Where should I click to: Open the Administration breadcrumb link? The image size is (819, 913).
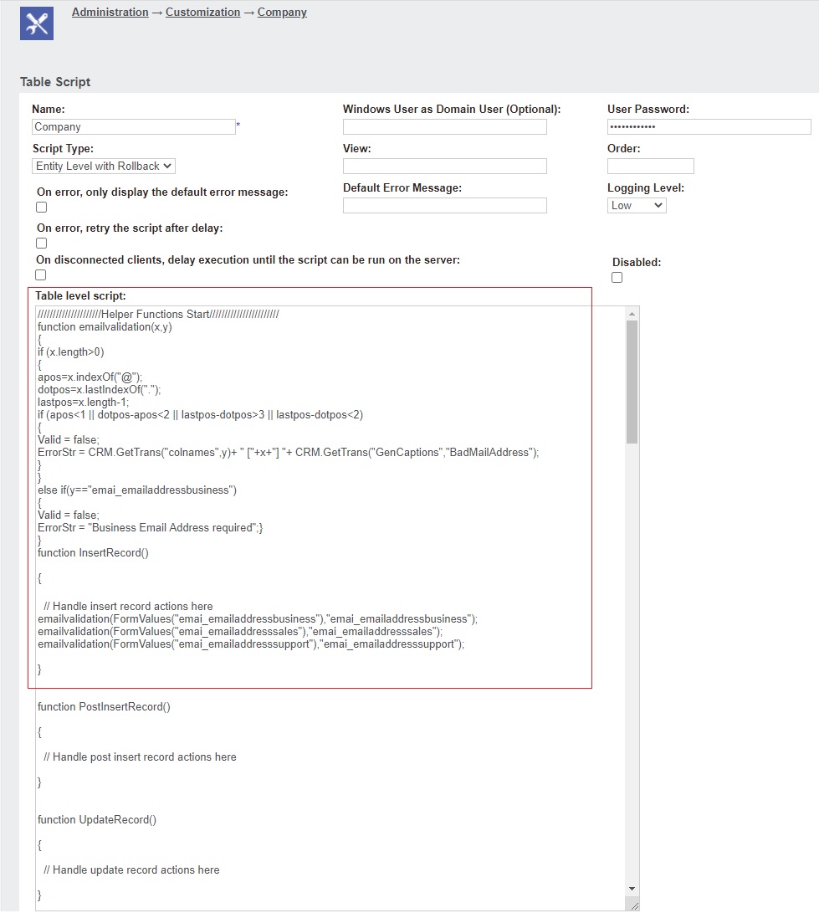click(110, 12)
